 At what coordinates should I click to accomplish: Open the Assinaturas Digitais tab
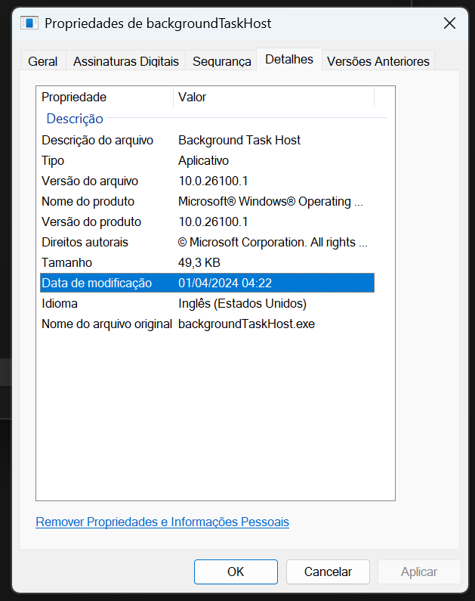click(x=126, y=61)
